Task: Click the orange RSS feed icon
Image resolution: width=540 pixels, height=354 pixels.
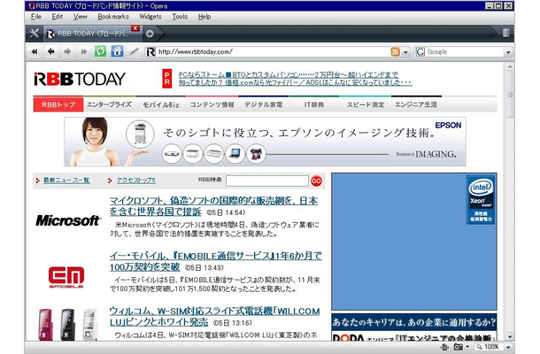Action: 396,51
